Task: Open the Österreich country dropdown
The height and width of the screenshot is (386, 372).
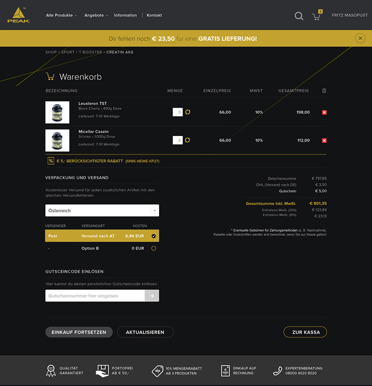Action: (102, 210)
